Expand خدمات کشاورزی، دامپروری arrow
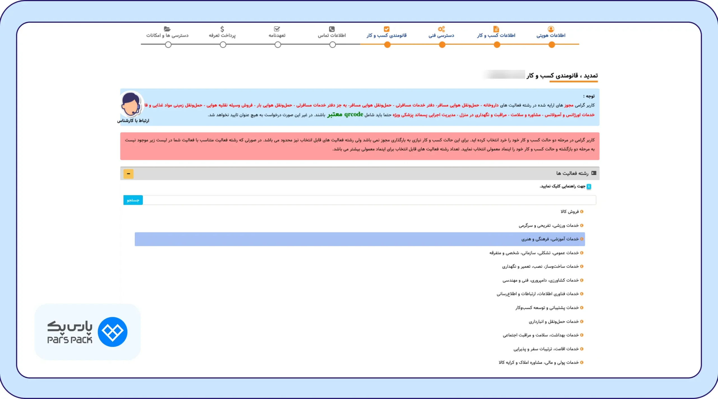 pos(582,280)
